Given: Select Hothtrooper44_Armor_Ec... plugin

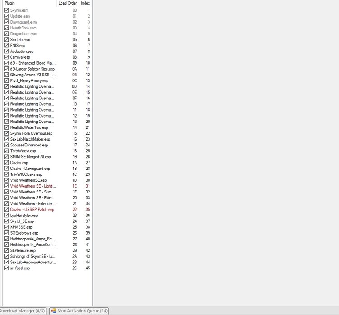Looking at the screenshot, I should tap(33, 239).
